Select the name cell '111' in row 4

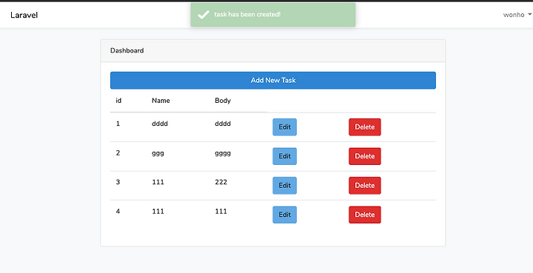pos(158,211)
